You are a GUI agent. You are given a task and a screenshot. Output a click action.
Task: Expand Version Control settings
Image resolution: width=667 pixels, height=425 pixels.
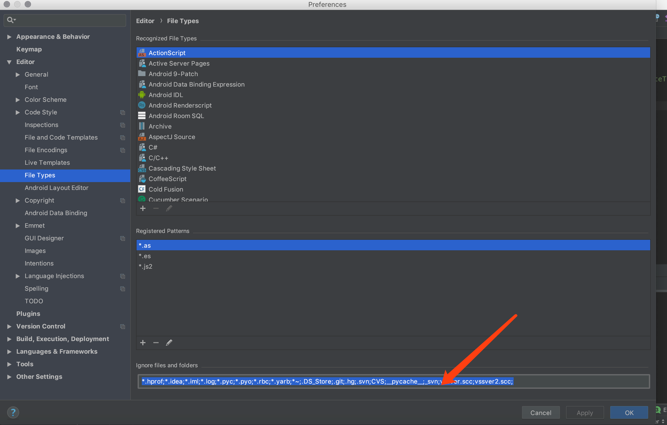(x=9, y=327)
